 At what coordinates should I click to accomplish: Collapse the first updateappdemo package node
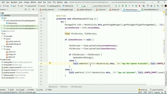point(2,20)
